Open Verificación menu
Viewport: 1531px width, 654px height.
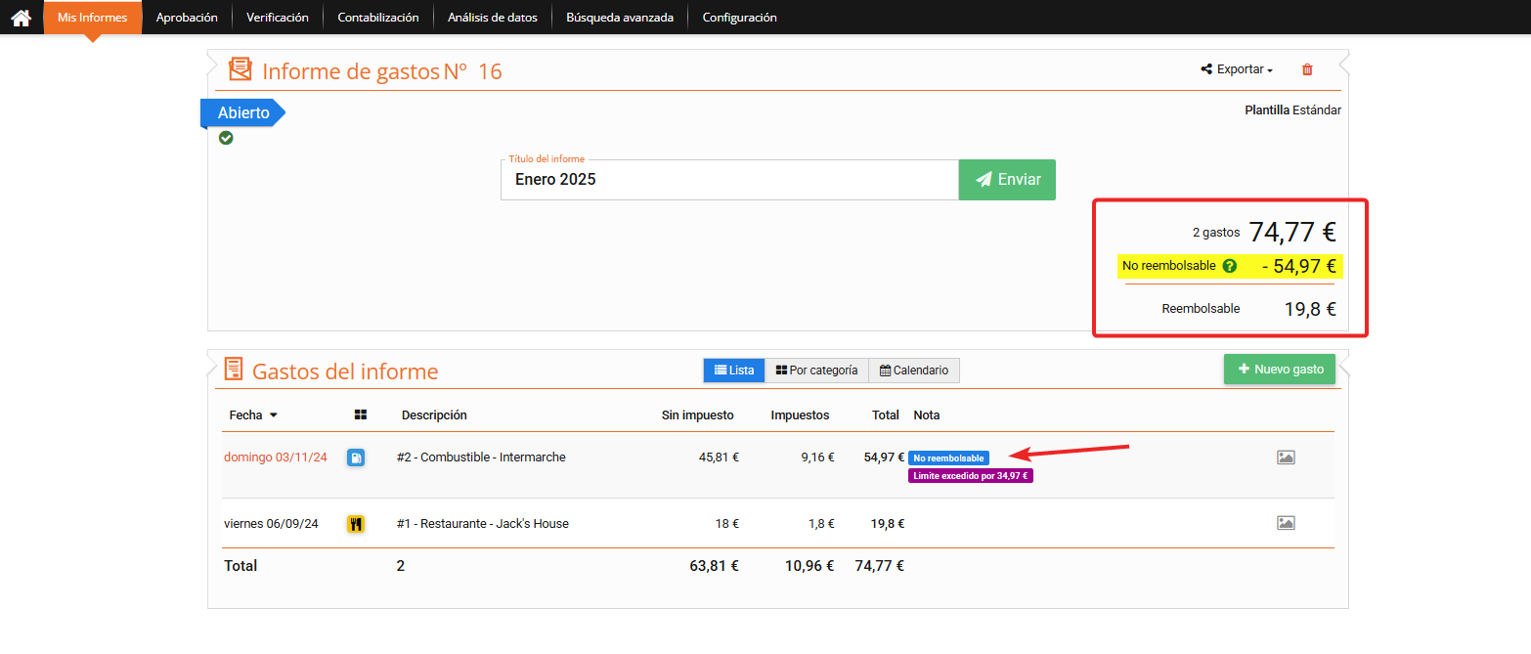(x=278, y=18)
